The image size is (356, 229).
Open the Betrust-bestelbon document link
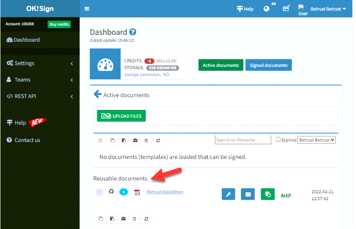point(165,192)
